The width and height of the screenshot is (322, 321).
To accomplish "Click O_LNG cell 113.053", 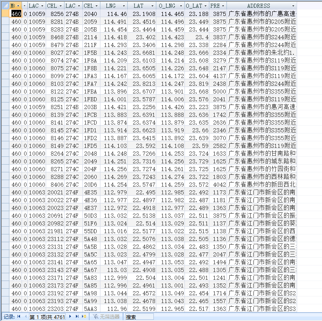I will pos(171,262).
